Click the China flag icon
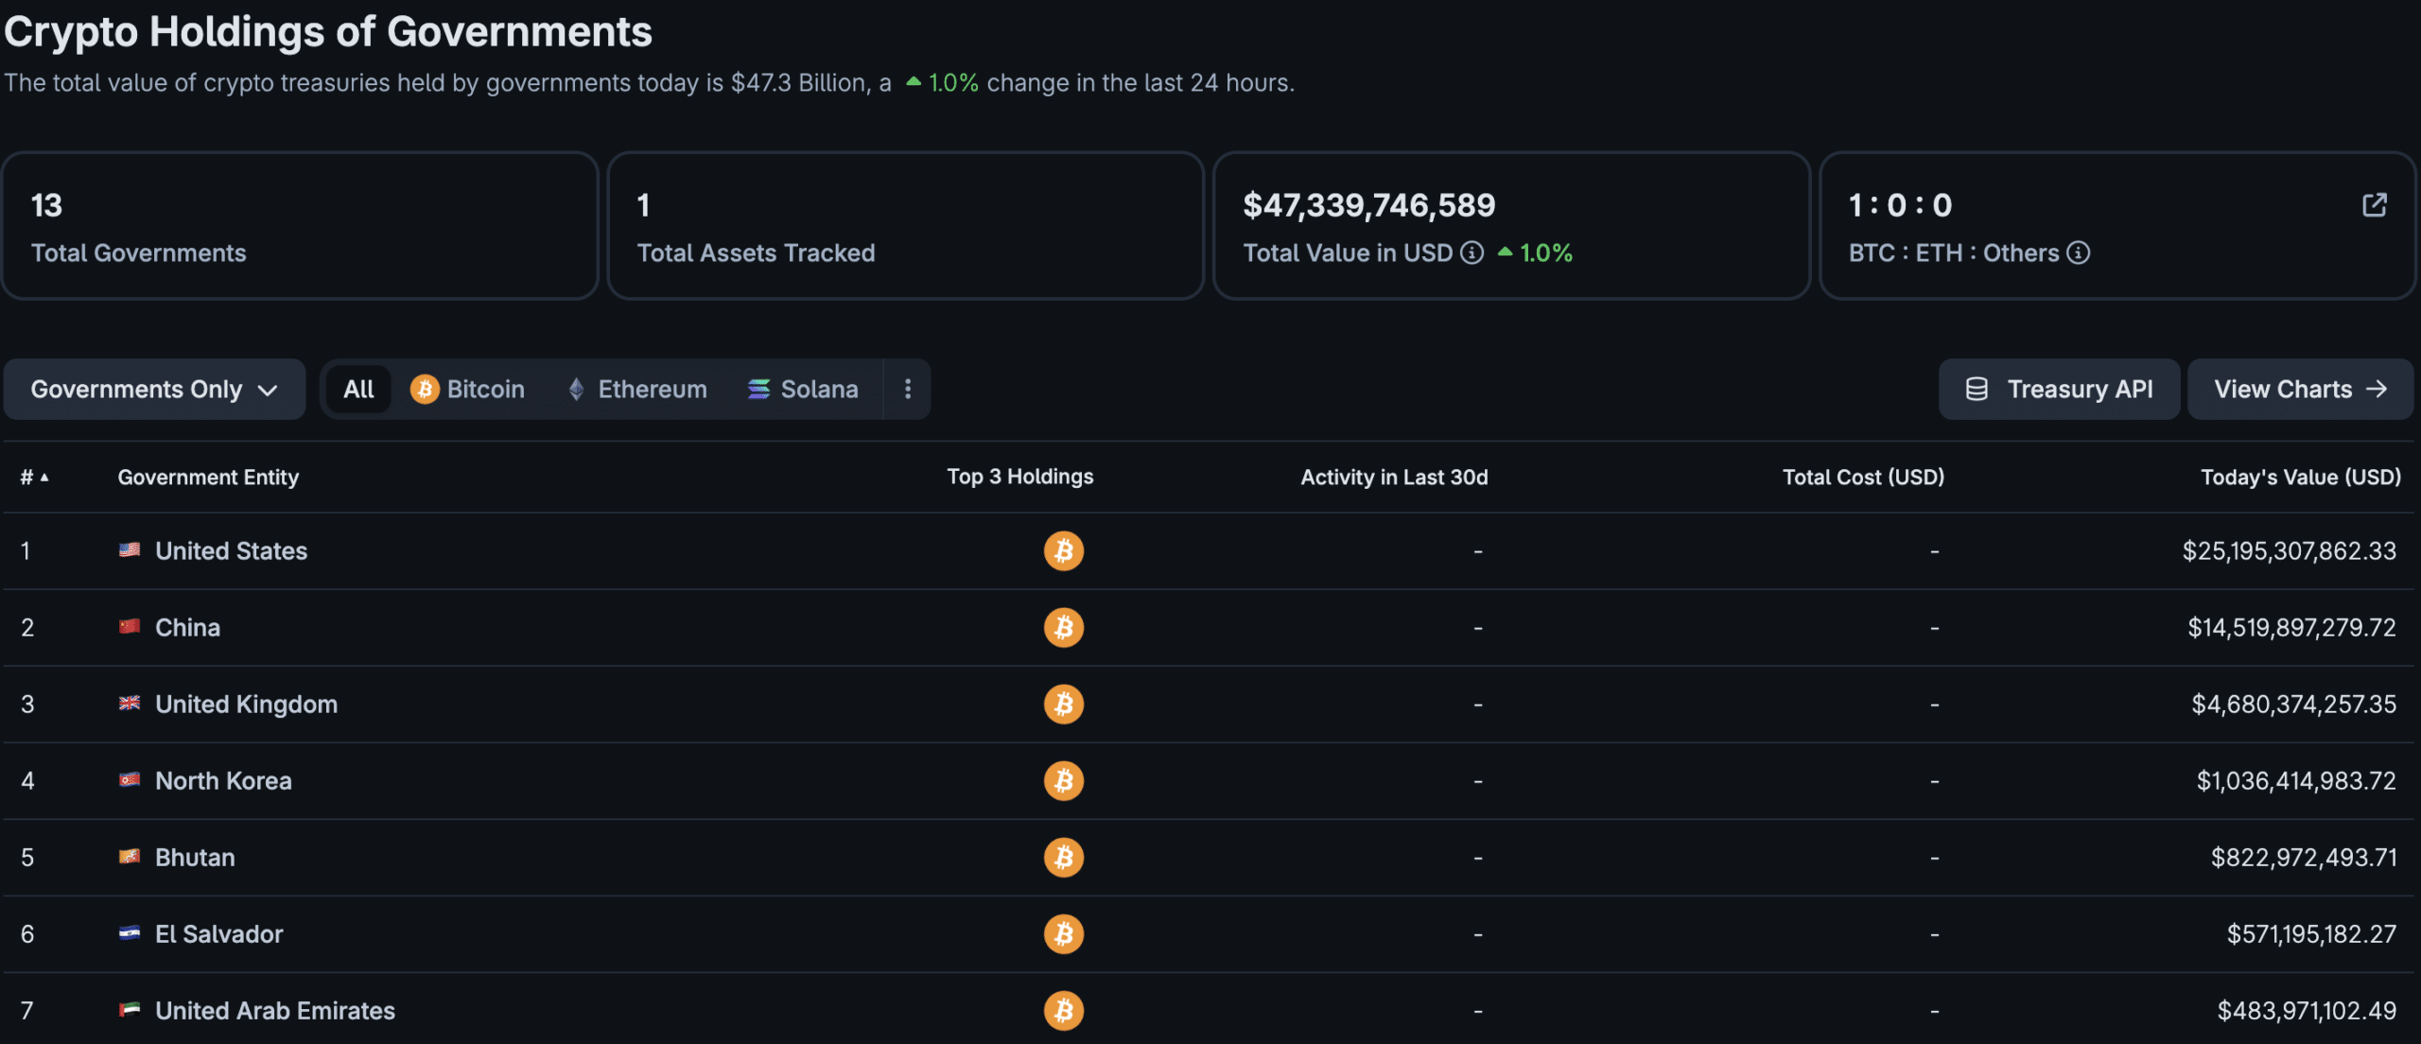The image size is (2421, 1044). (x=130, y=626)
